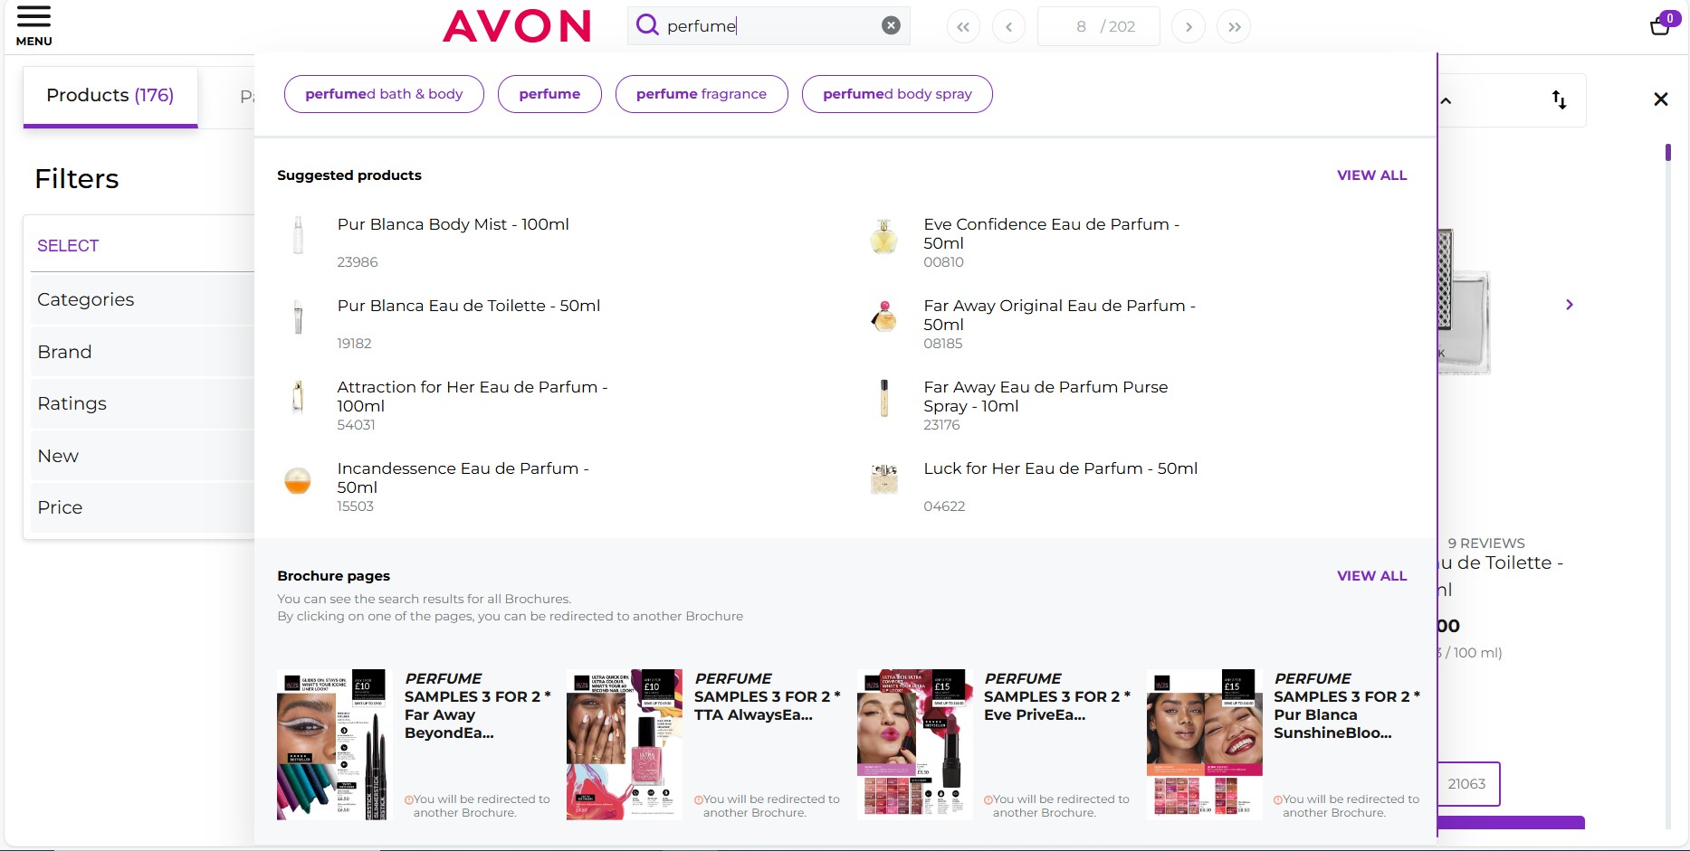Open Pur Blanca Eau de Toilette product
The image size is (1690, 851).
pos(468,306)
